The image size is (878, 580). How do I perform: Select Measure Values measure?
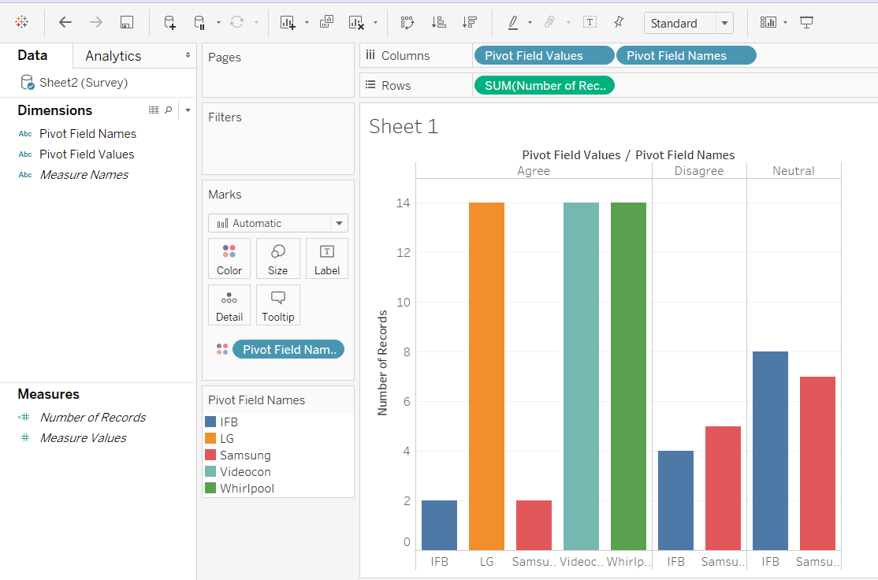coord(83,438)
